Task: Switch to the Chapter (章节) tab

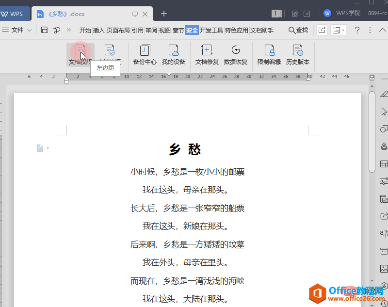Action: click(x=178, y=30)
